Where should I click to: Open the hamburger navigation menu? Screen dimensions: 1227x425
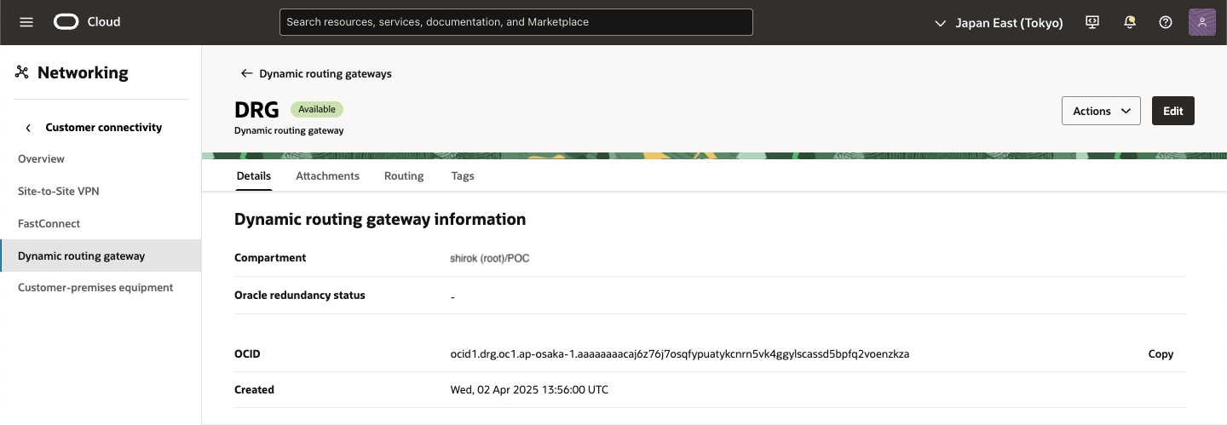point(26,22)
